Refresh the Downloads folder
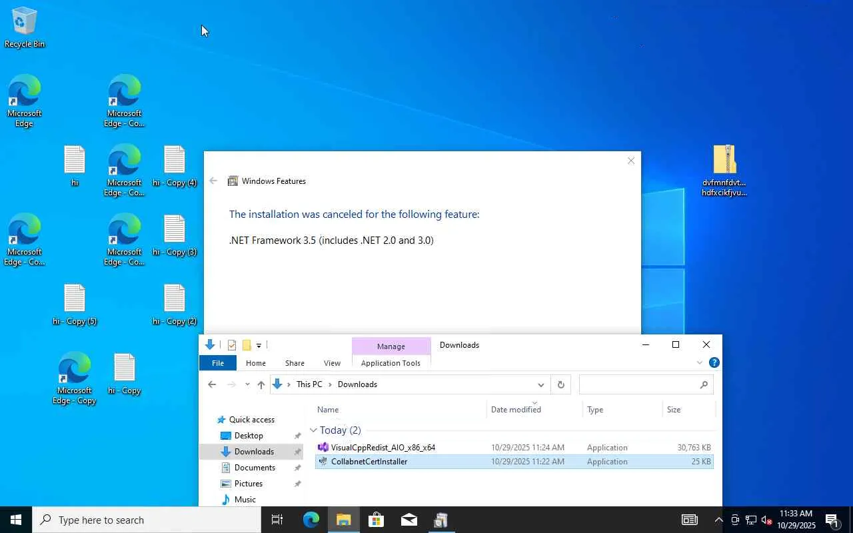Viewport: 853px width, 533px height. [x=560, y=384]
